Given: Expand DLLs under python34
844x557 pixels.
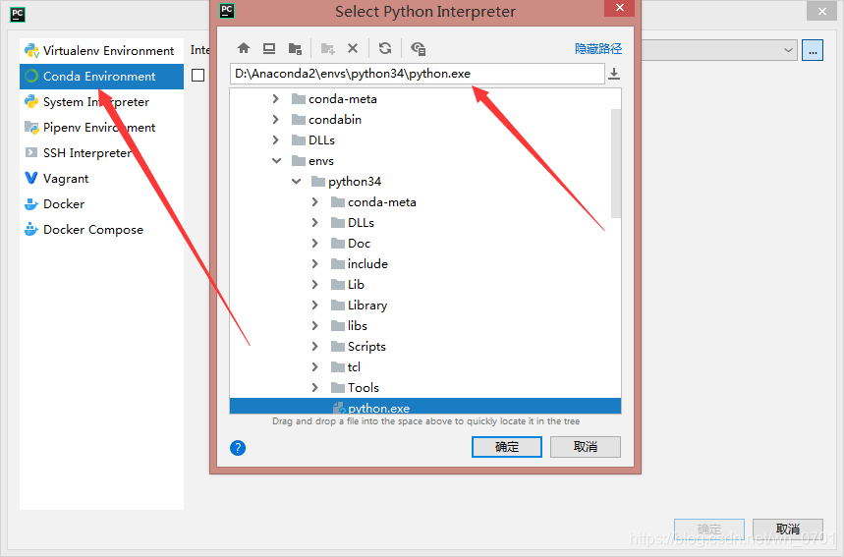Looking at the screenshot, I should [x=314, y=223].
